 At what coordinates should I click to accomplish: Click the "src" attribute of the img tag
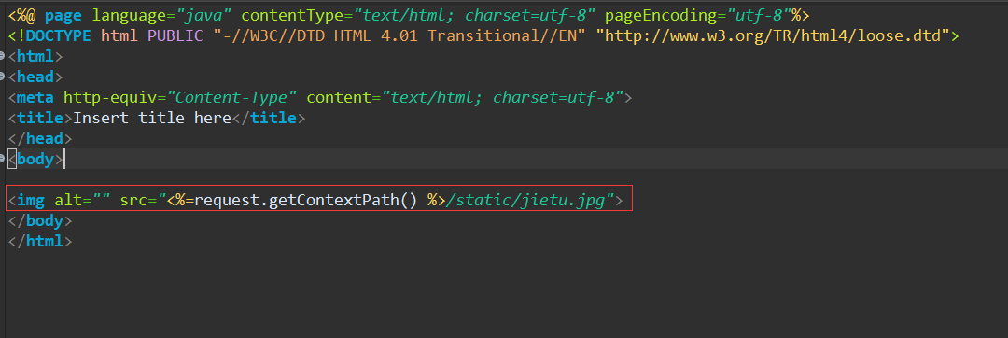coord(133,201)
